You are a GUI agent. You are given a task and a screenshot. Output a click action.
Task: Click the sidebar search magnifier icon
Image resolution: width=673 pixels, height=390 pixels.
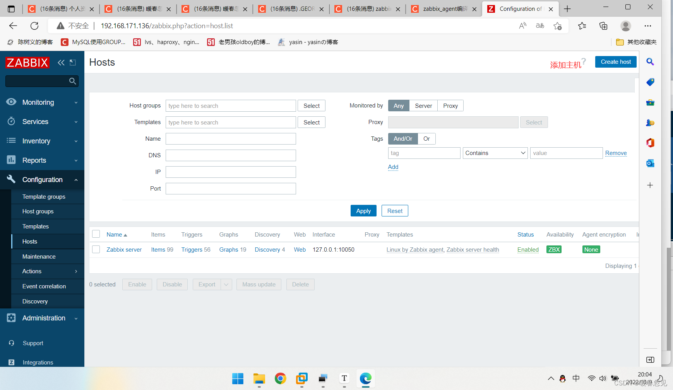[72, 81]
